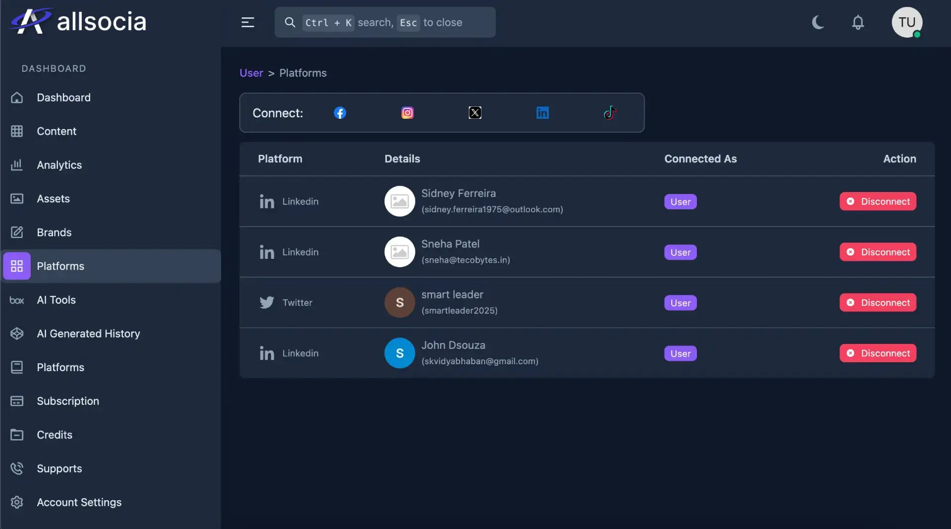Click the search input field
The width and height of the screenshot is (951, 529).
point(396,23)
